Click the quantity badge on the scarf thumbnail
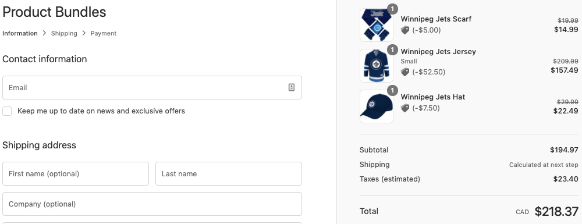582x224 pixels. click(x=392, y=9)
